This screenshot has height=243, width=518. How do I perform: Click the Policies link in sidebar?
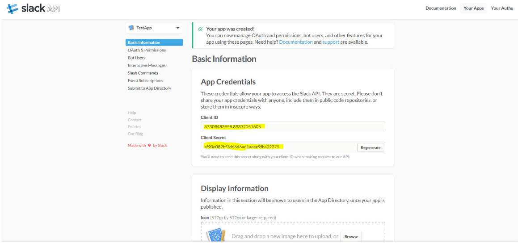click(134, 127)
